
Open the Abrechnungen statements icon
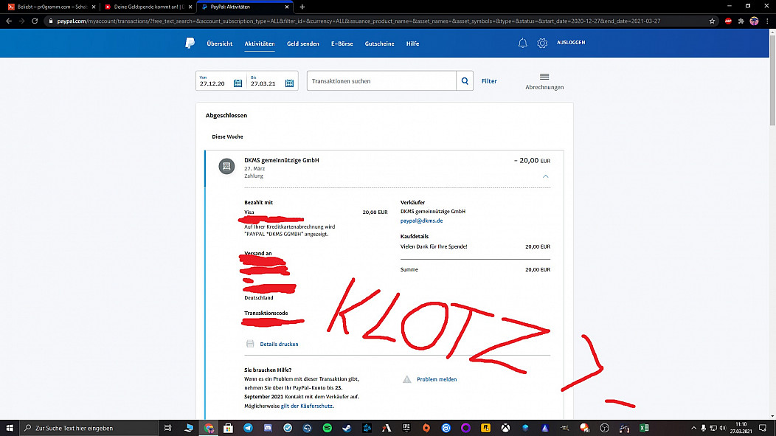coord(544,77)
